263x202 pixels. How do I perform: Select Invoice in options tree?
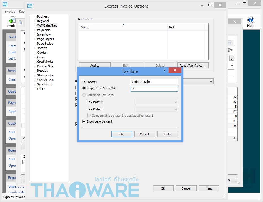(x=42, y=48)
